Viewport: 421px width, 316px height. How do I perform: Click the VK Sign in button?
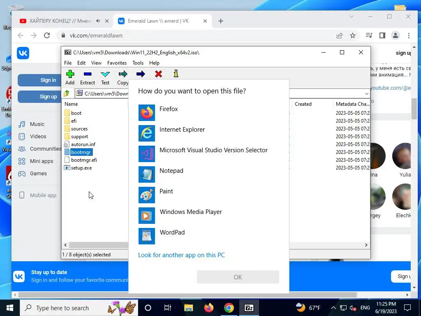(x=39, y=80)
